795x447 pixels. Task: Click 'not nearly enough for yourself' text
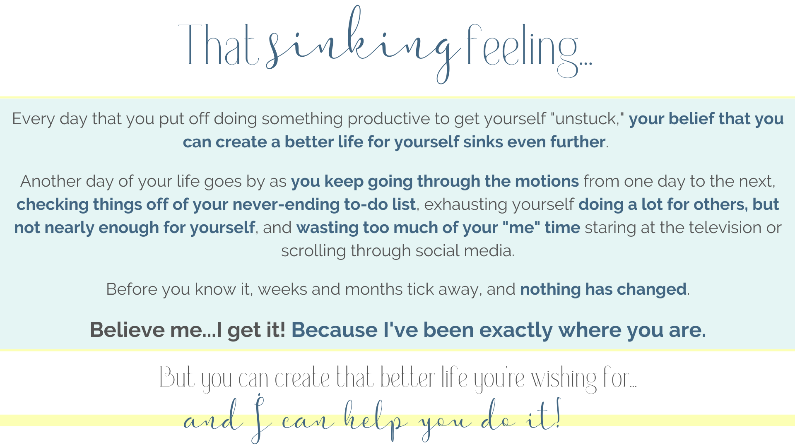point(135,228)
